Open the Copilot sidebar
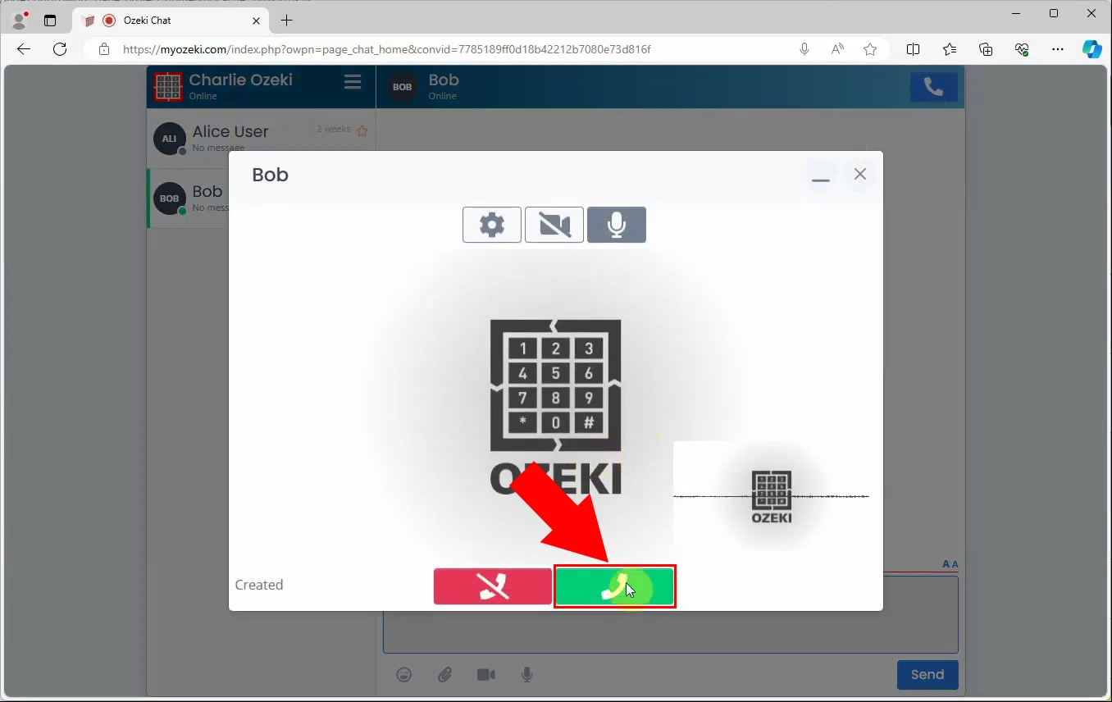 point(1092,49)
